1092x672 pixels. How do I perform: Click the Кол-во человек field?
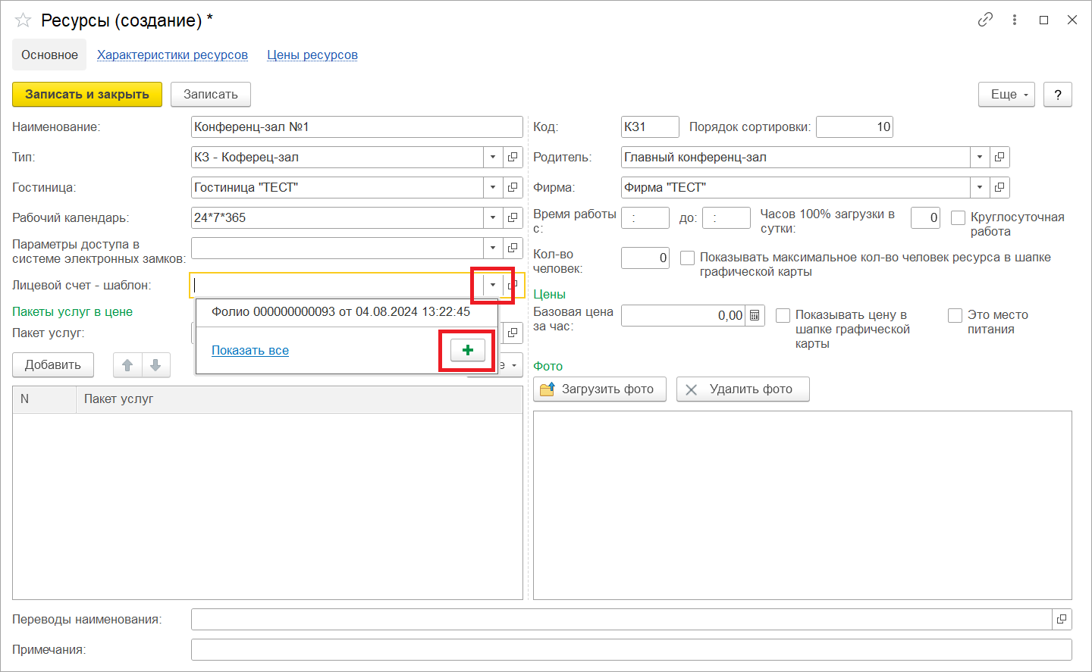pos(645,258)
